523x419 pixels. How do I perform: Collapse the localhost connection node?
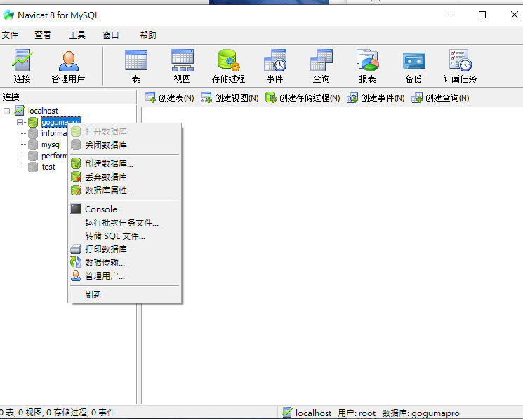[7, 111]
